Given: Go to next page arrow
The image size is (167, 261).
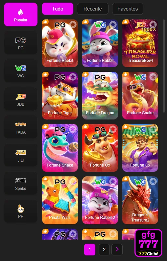Looking at the screenshot, I should [117, 249].
